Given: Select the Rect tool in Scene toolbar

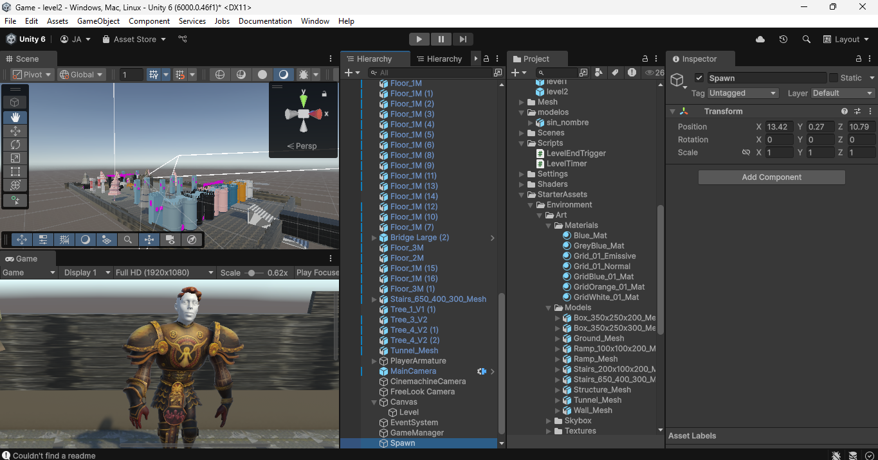Looking at the screenshot, I should pos(15,172).
